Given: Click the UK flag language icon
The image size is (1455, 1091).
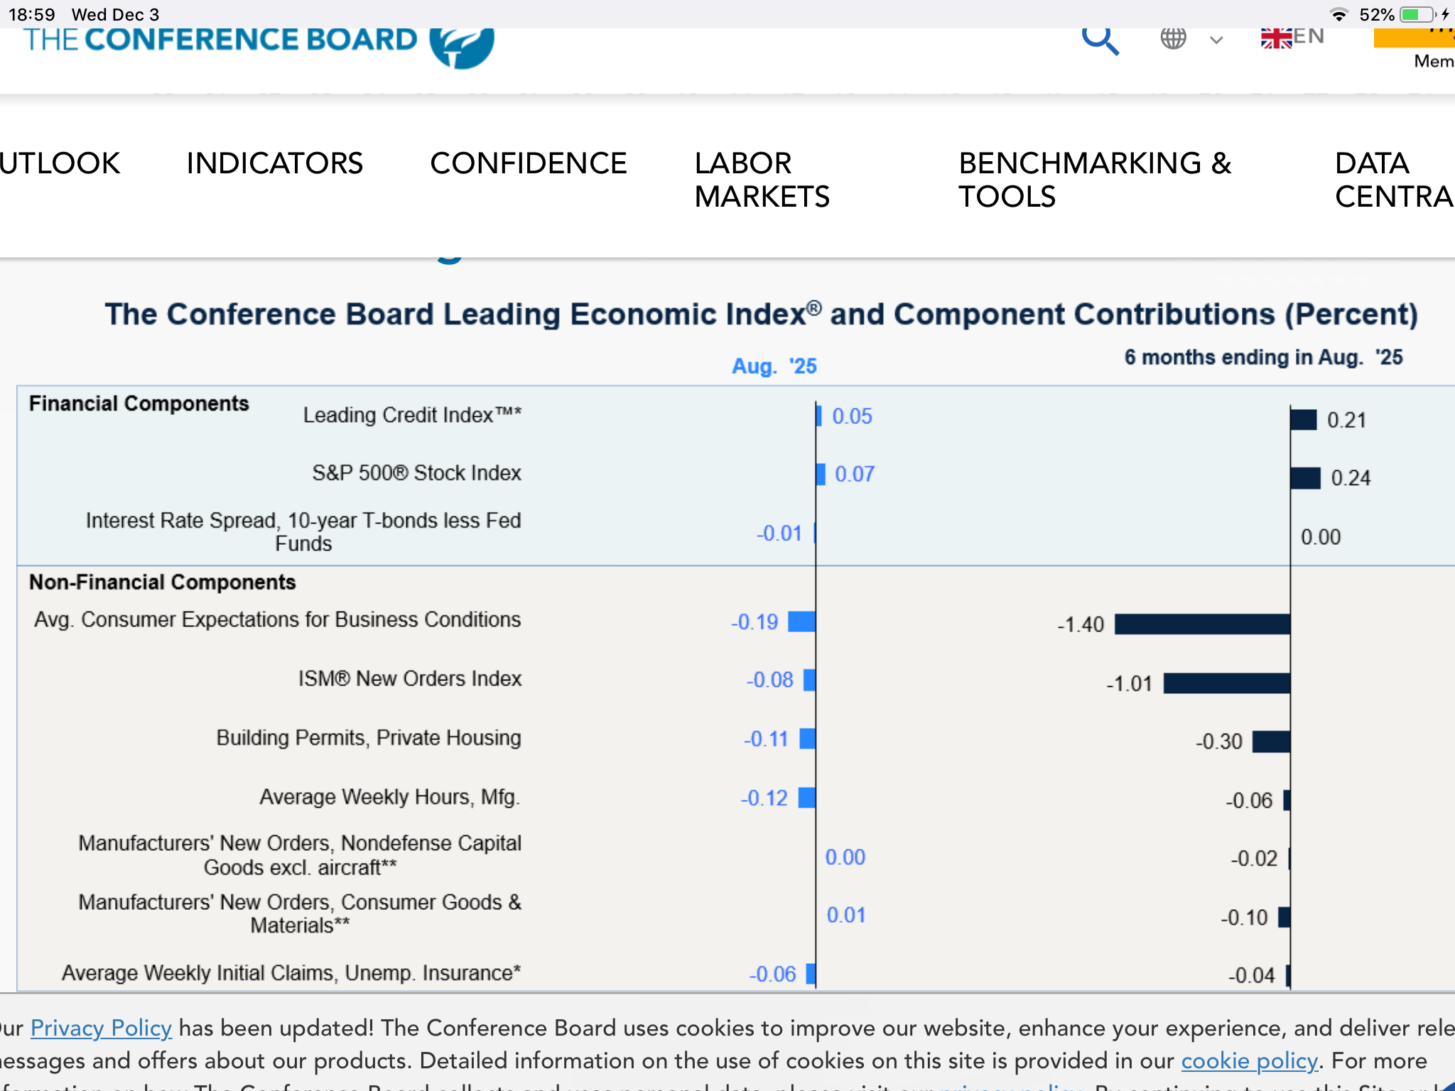Looking at the screenshot, I should click(1276, 38).
